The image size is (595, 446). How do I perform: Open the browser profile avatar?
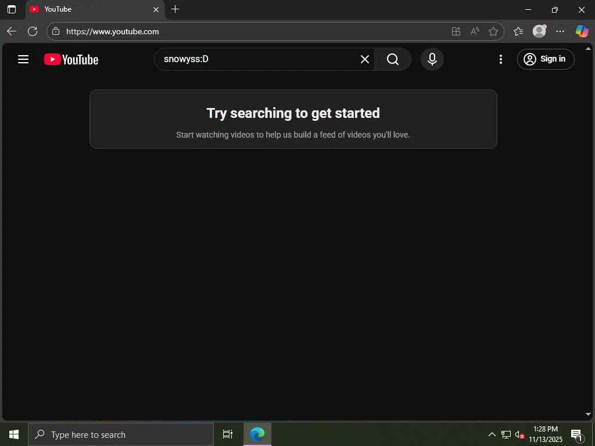(539, 31)
